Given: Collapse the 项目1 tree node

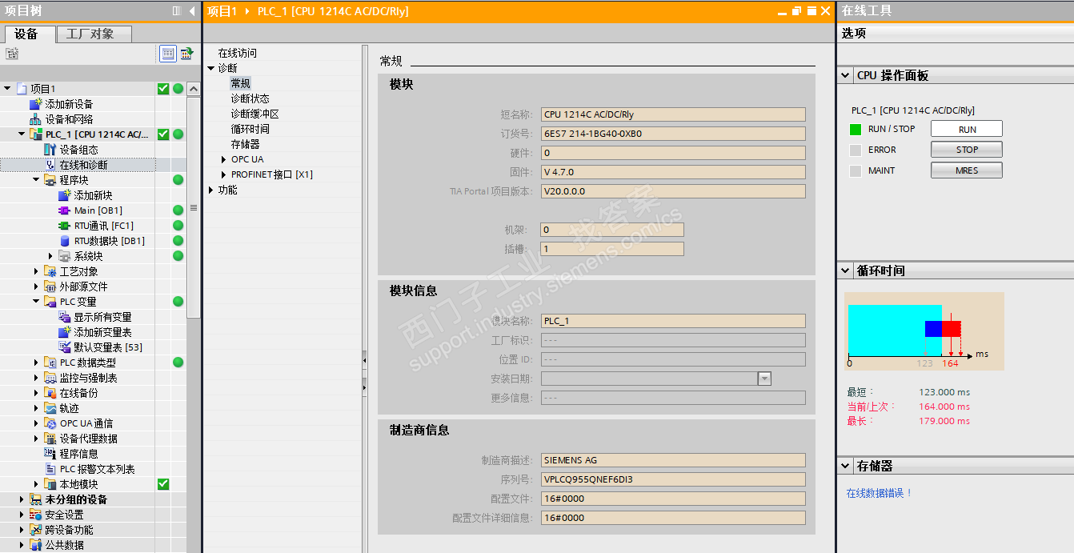Looking at the screenshot, I should click(8, 89).
